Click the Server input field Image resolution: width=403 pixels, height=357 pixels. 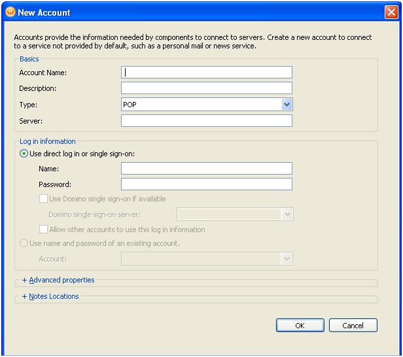[207, 121]
